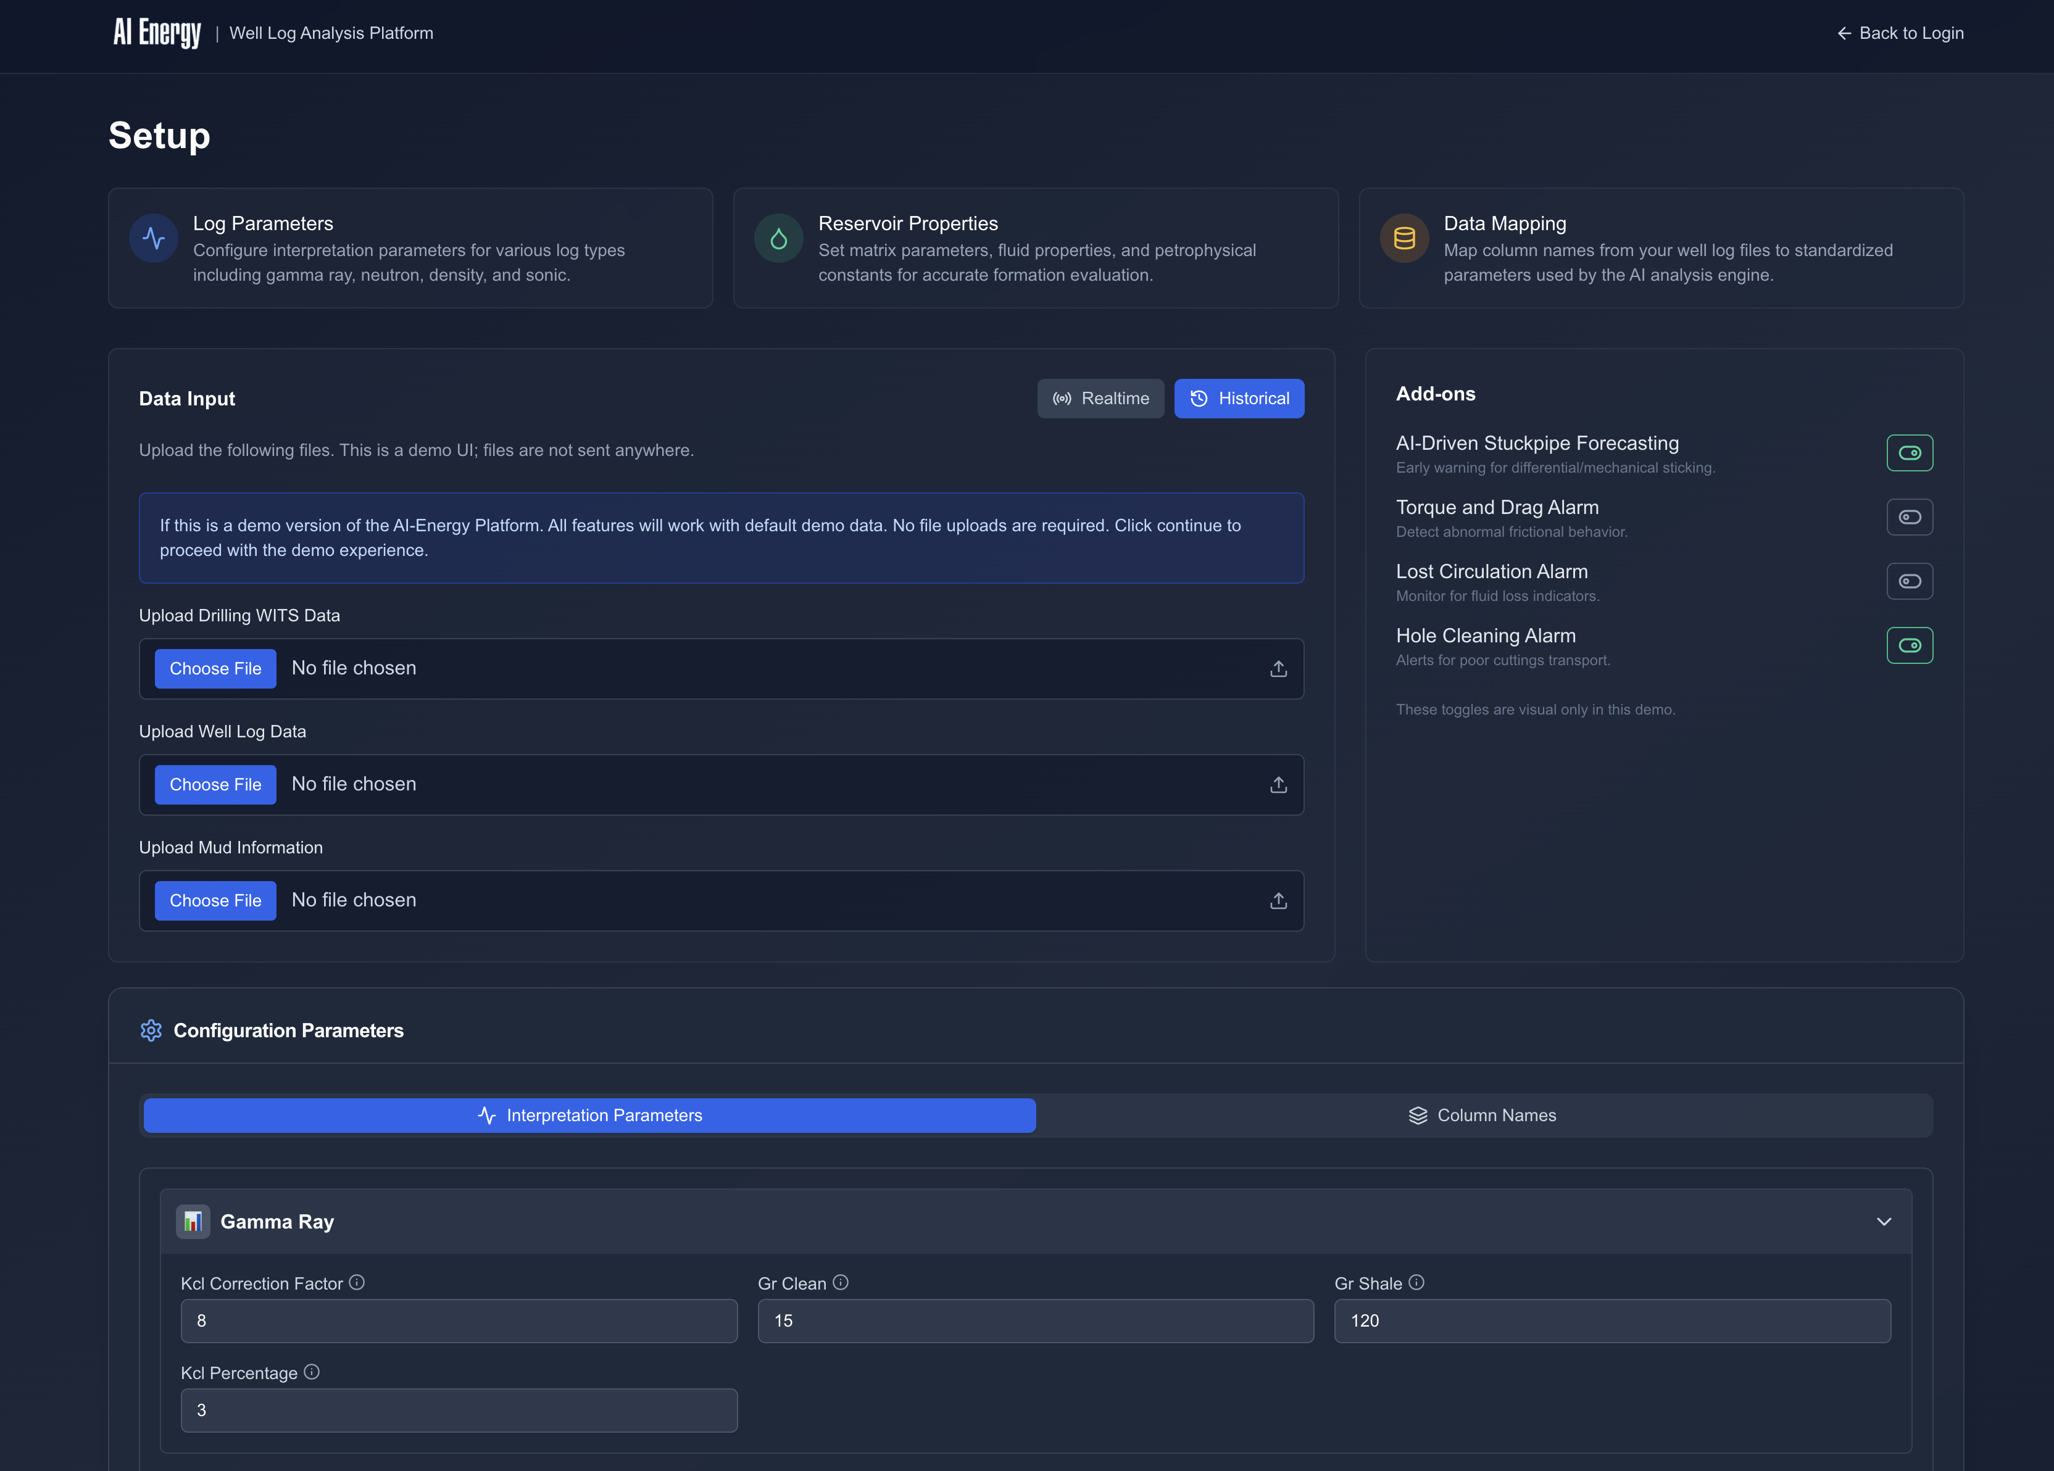This screenshot has width=2054, height=1471.
Task: Click the Configuration Parameters heading
Action: click(x=288, y=1030)
